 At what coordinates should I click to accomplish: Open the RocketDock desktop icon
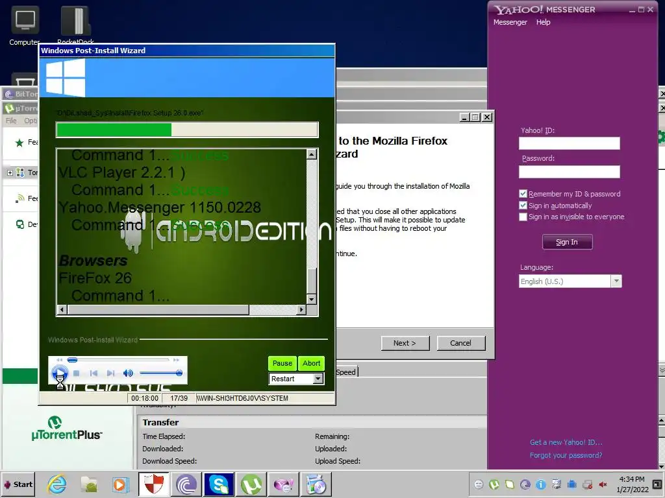point(75,24)
